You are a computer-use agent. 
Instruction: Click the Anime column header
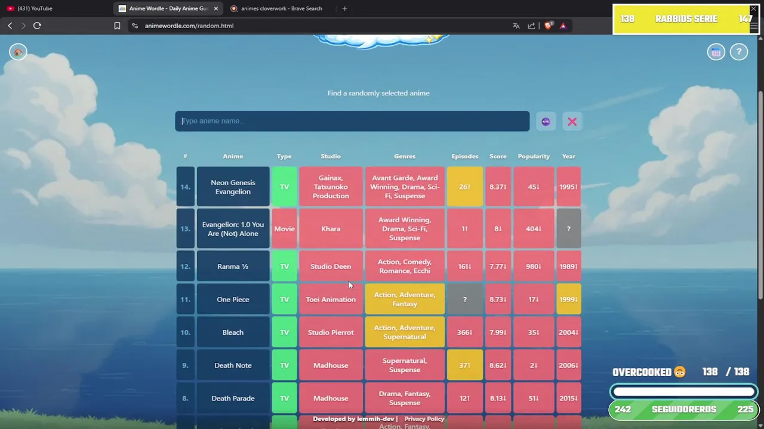233,156
